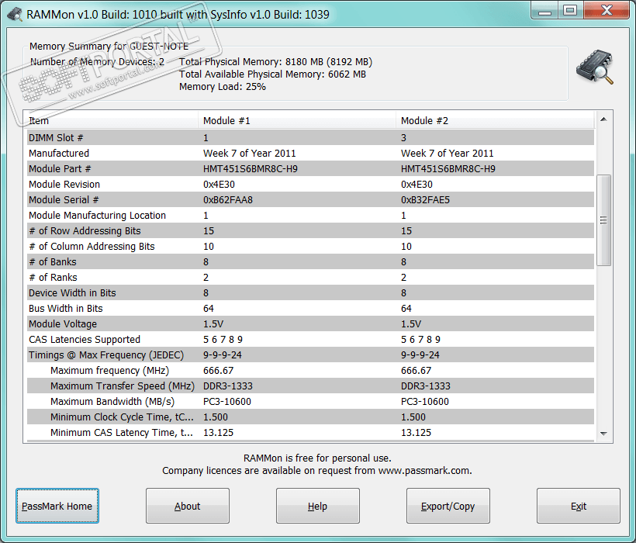Image resolution: width=636 pixels, height=543 pixels.
Task: Select # of Column Addressing Bits row
Action: (x=311, y=246)
